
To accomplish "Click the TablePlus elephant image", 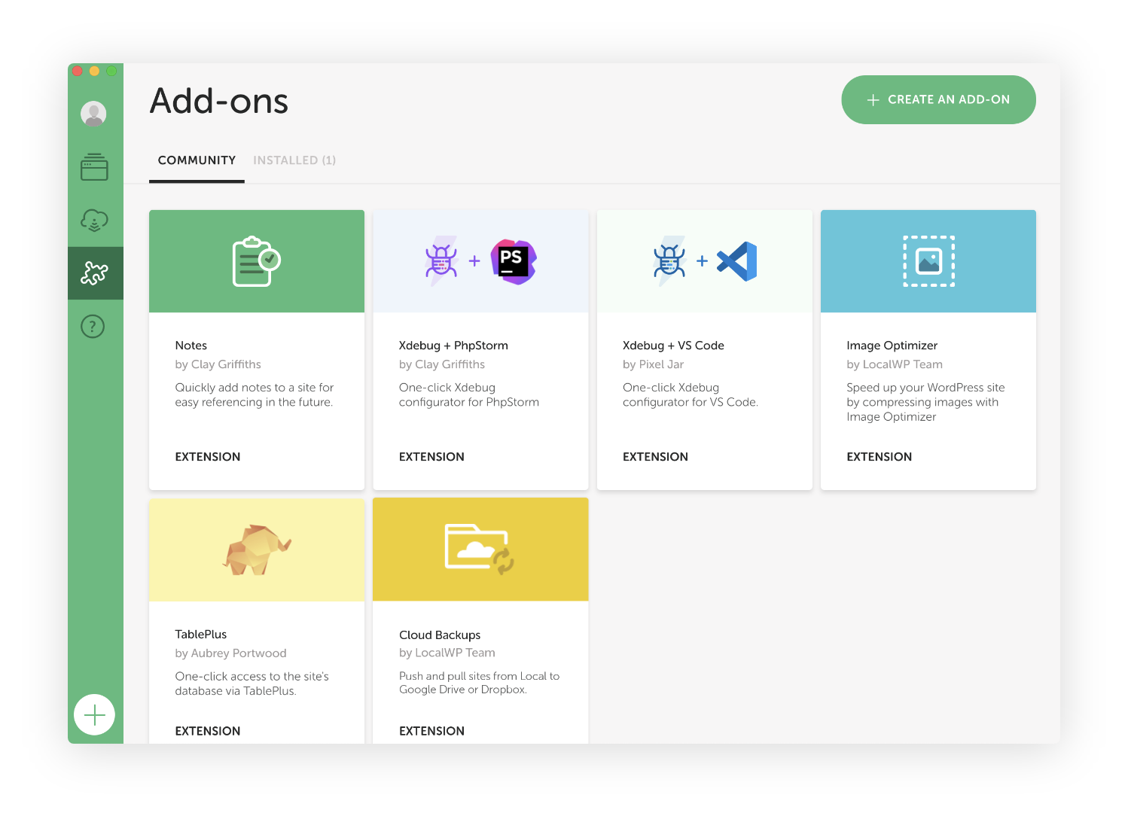I will click(x=256, y=550).
